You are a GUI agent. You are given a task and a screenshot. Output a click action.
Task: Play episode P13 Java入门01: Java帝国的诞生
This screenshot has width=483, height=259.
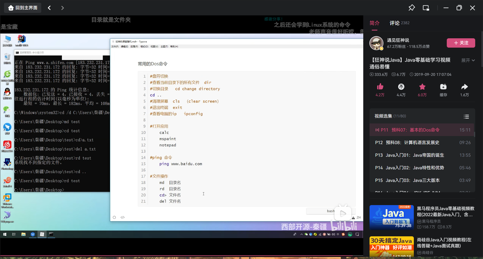422,155
